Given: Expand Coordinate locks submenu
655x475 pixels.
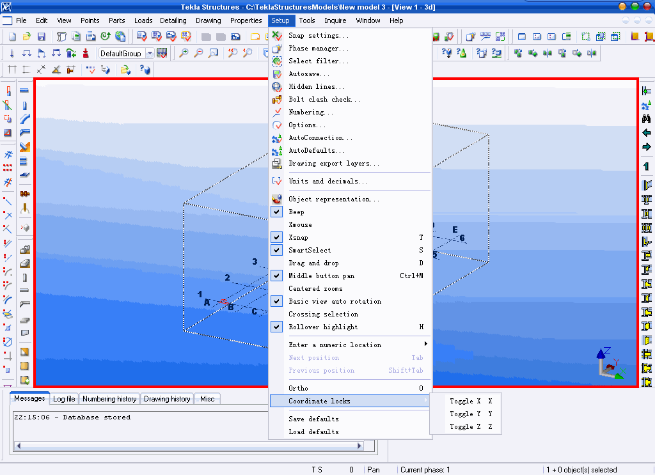Looking at the screenshot, I should 350,401.
